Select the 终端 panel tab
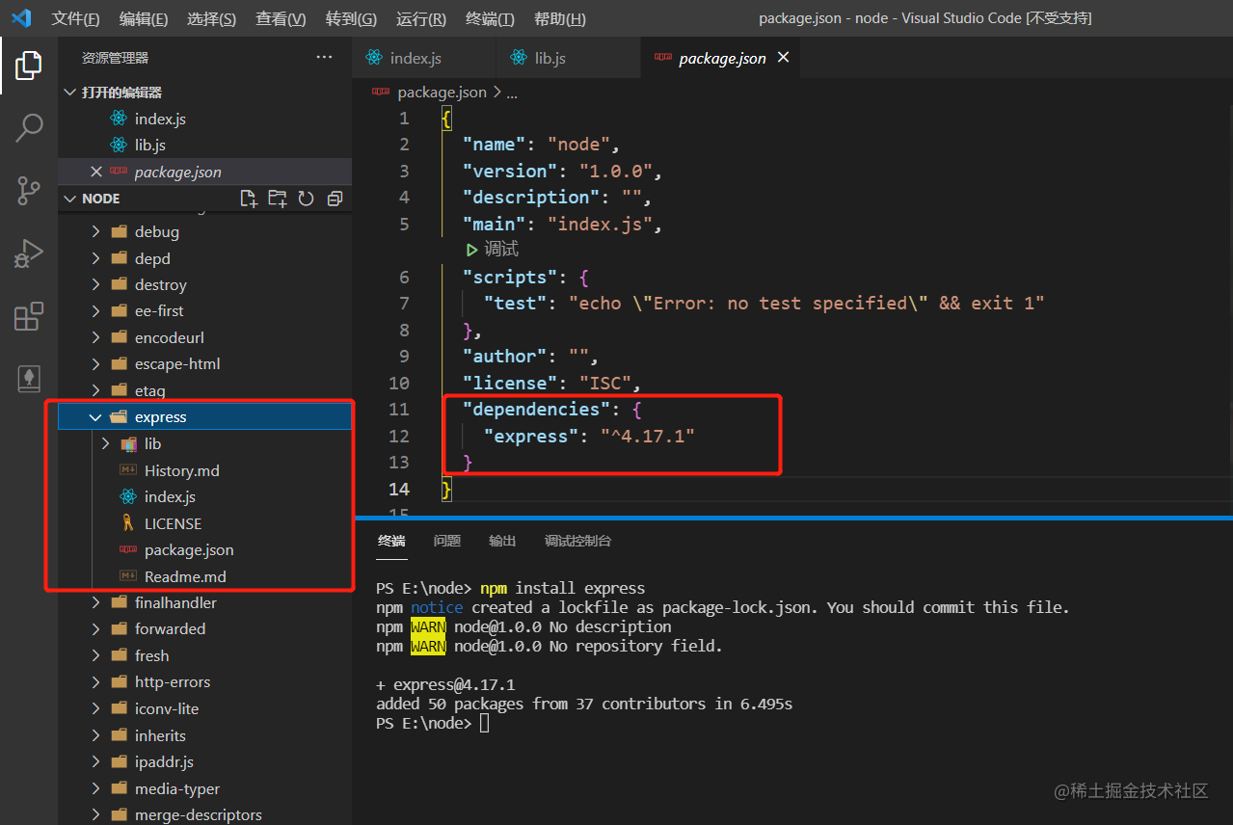 click(391, 541)
